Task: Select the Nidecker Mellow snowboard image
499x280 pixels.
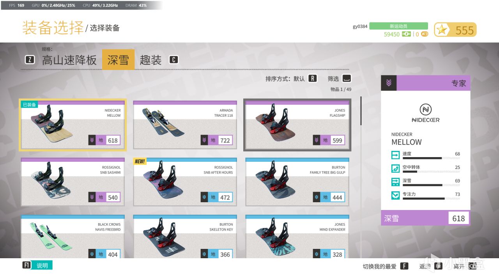Action: click(x=52, y=124)
